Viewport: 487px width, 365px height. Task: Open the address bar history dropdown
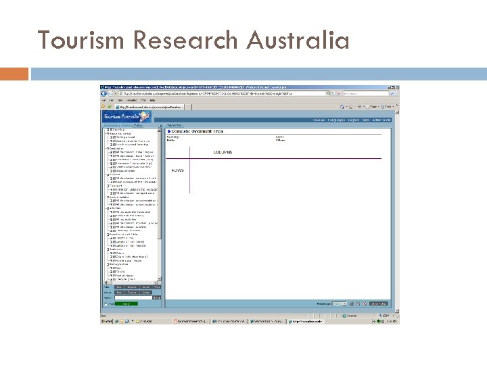[x=327, y=93]
